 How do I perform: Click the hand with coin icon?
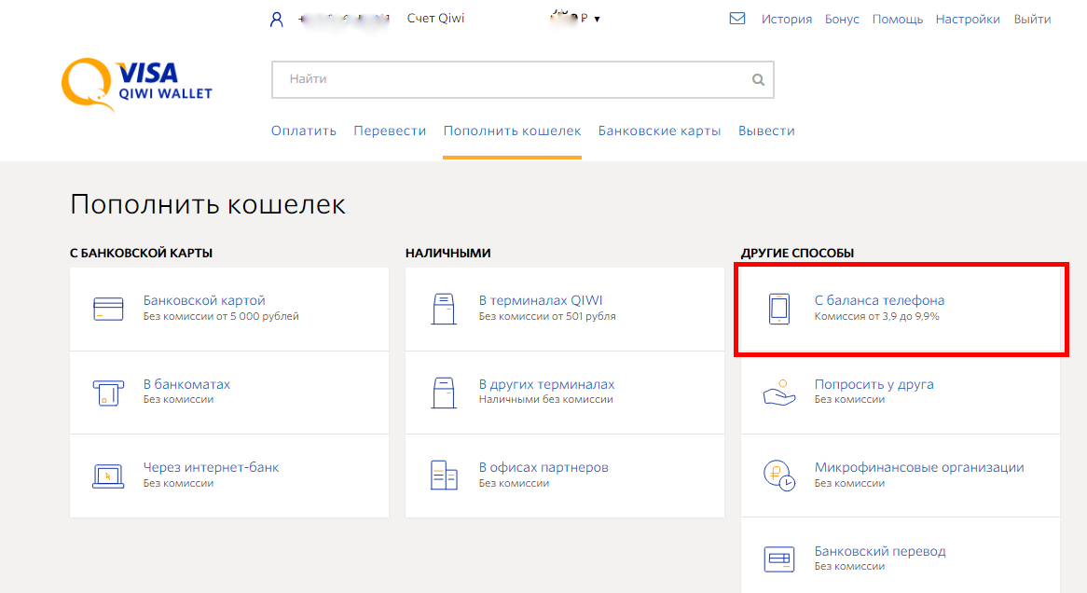point(778,393)
